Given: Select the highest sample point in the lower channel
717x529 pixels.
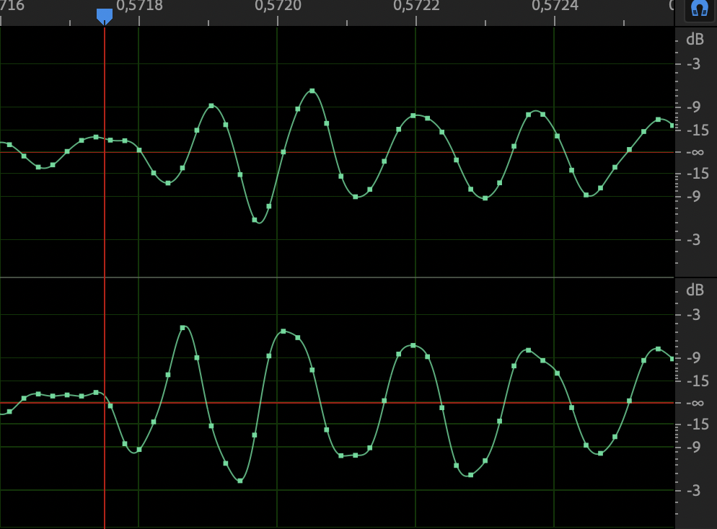Looking at the screenshot, I should click(182, 328).
